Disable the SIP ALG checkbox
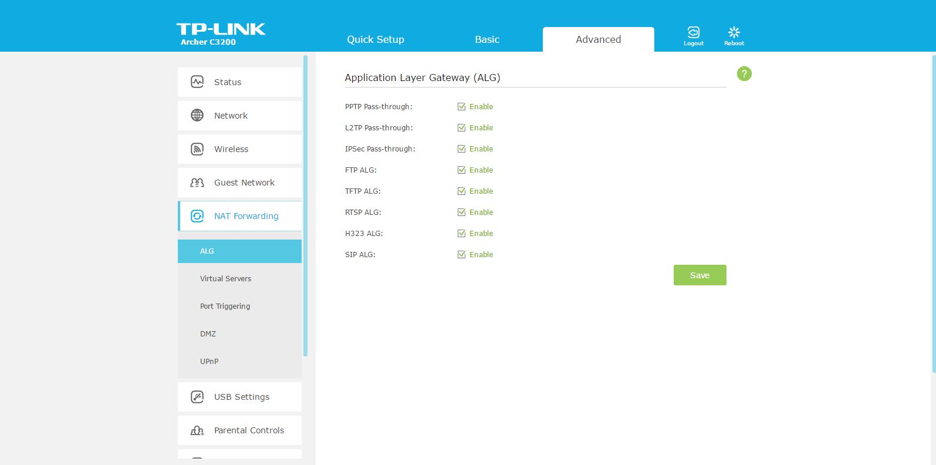This screenshot has height=465, width=936. (x=461, y=255)
